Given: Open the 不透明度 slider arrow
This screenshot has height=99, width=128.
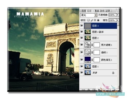Looking at the screenshot, I should (x=118, y=15).
